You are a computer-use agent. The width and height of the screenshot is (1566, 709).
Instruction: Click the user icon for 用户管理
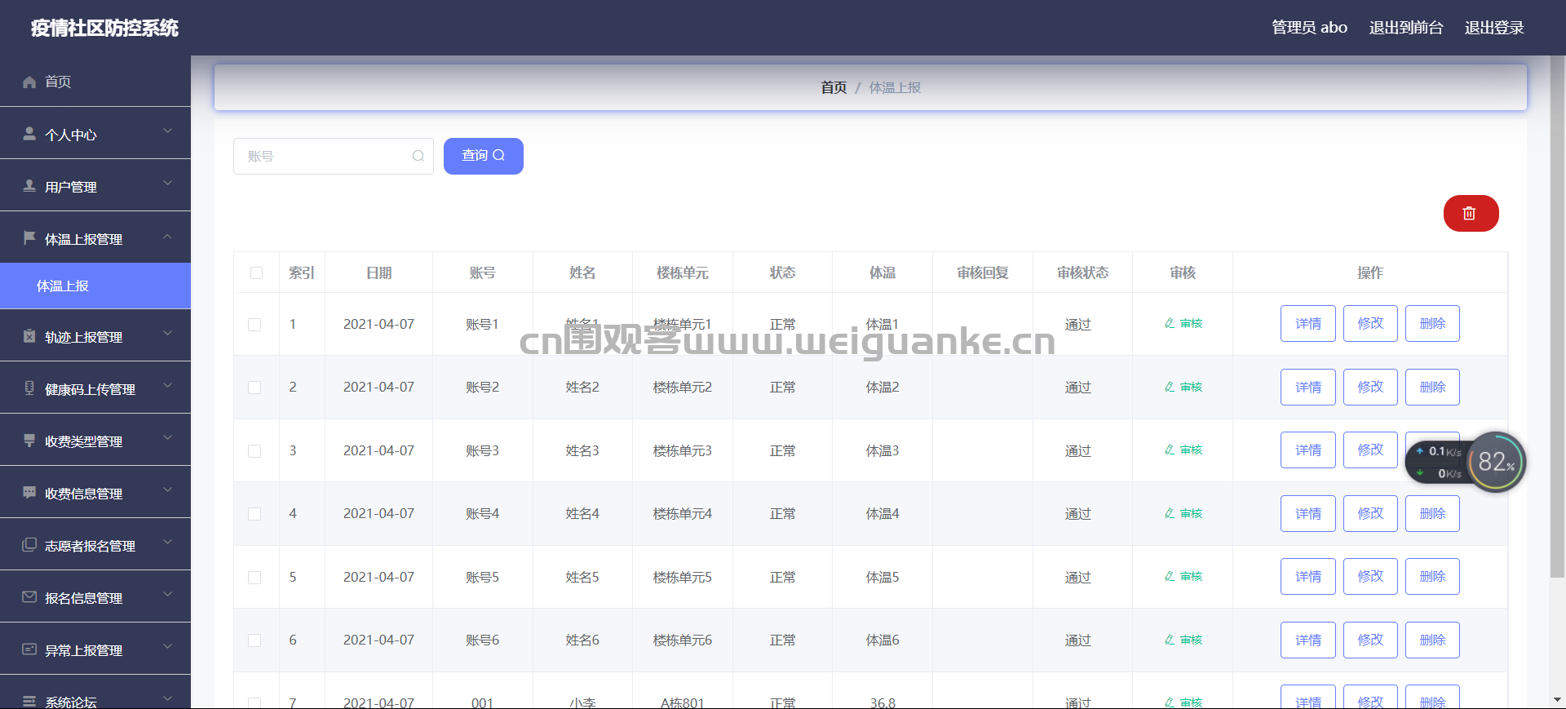pos(29,186)
